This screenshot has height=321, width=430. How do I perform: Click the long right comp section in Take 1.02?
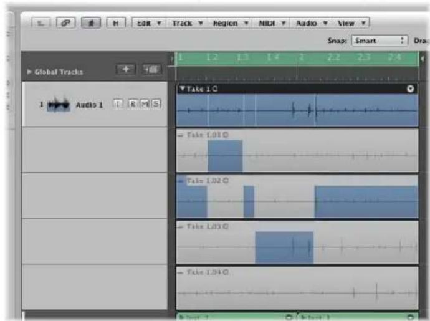[x=366, y=201]
